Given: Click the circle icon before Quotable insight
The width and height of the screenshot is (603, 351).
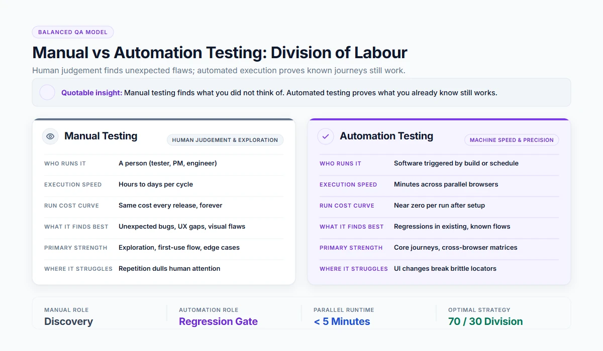Looking at the screenshot, I should pos(47,92).
